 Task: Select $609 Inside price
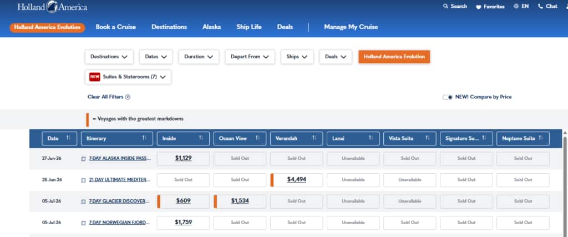tap(183, 201)
